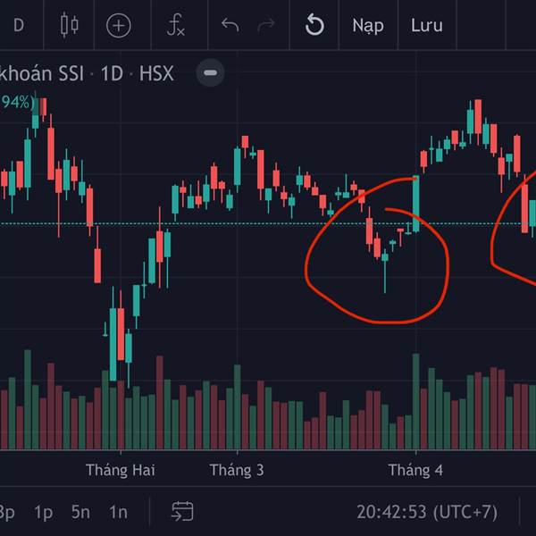Click the Tháng 3 time axis label
536x536 pixels.
pos(237,470)
